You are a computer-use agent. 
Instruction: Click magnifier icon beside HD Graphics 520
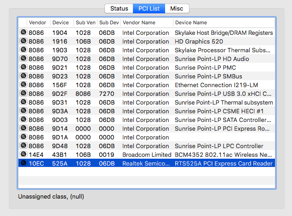[23, 41]
